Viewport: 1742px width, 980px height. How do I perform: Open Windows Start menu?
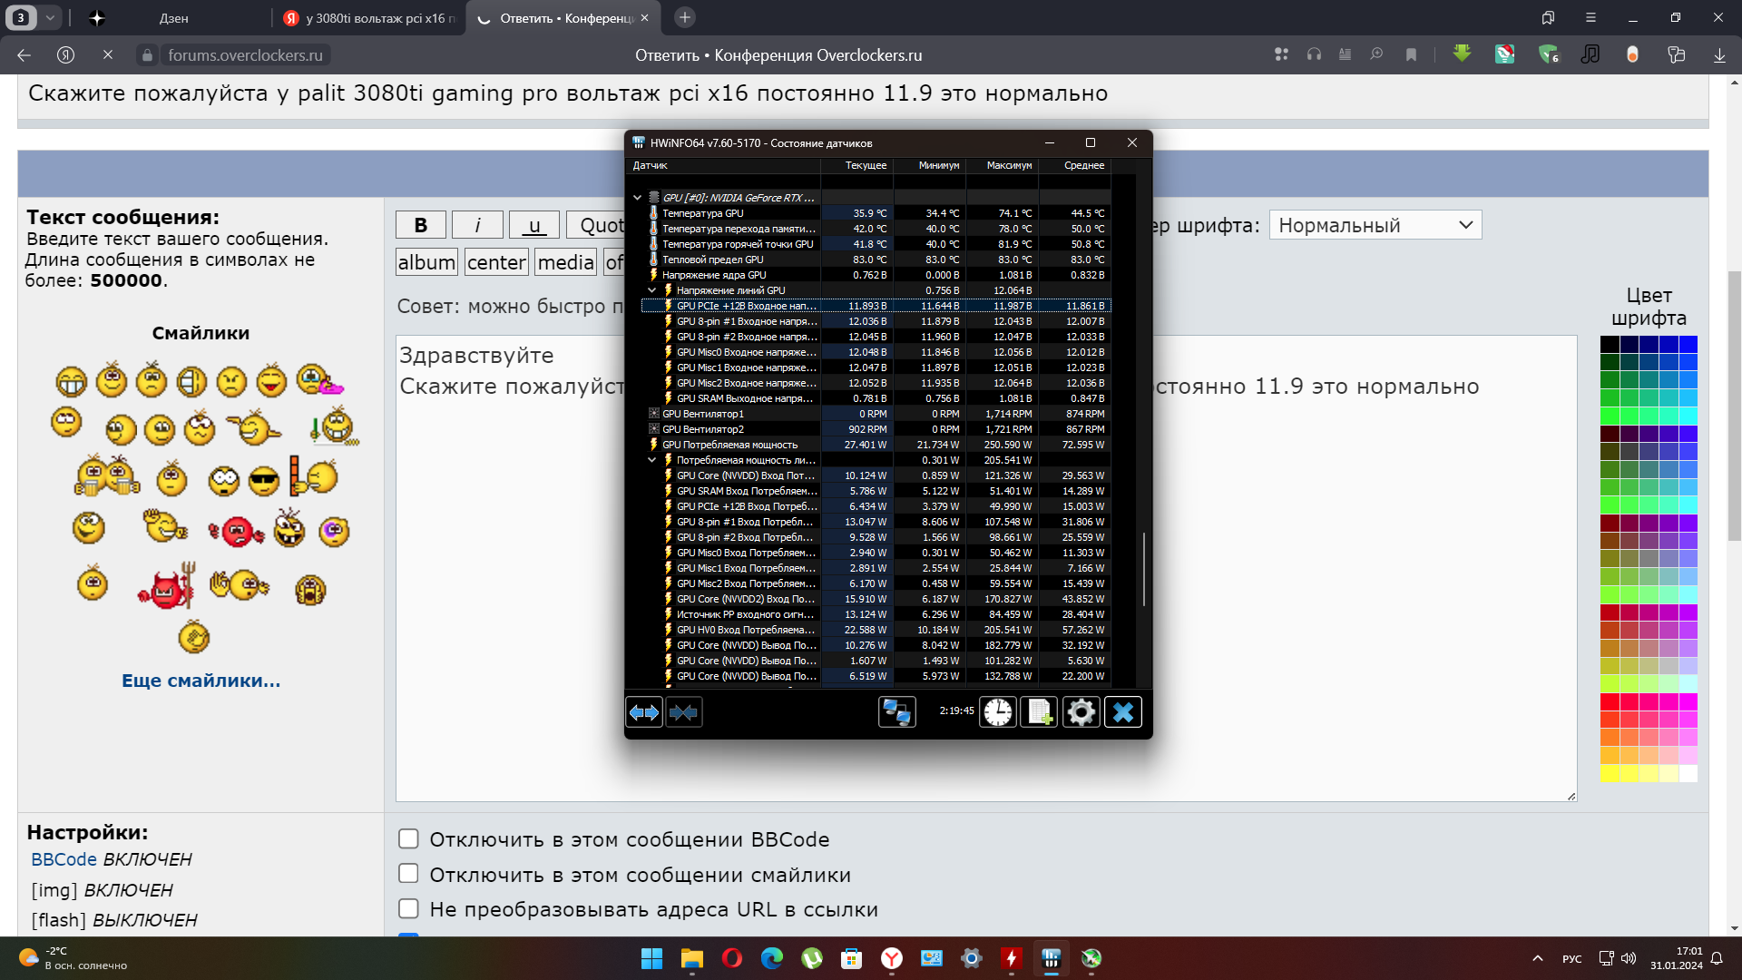coord(651,958)
